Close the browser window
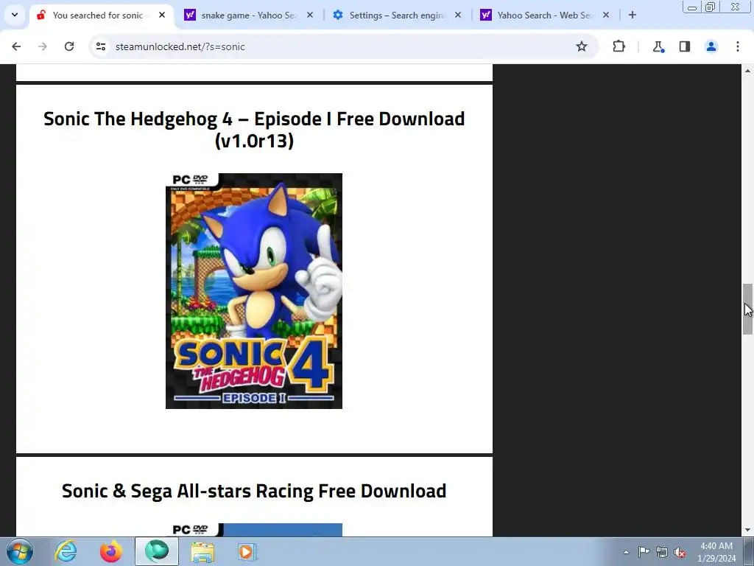Screen dimensions: 754x566 coord(736,7)
